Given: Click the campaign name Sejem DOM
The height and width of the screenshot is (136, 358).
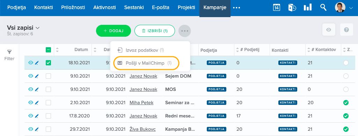Looking at the screenshot, I should click(178, 76).
